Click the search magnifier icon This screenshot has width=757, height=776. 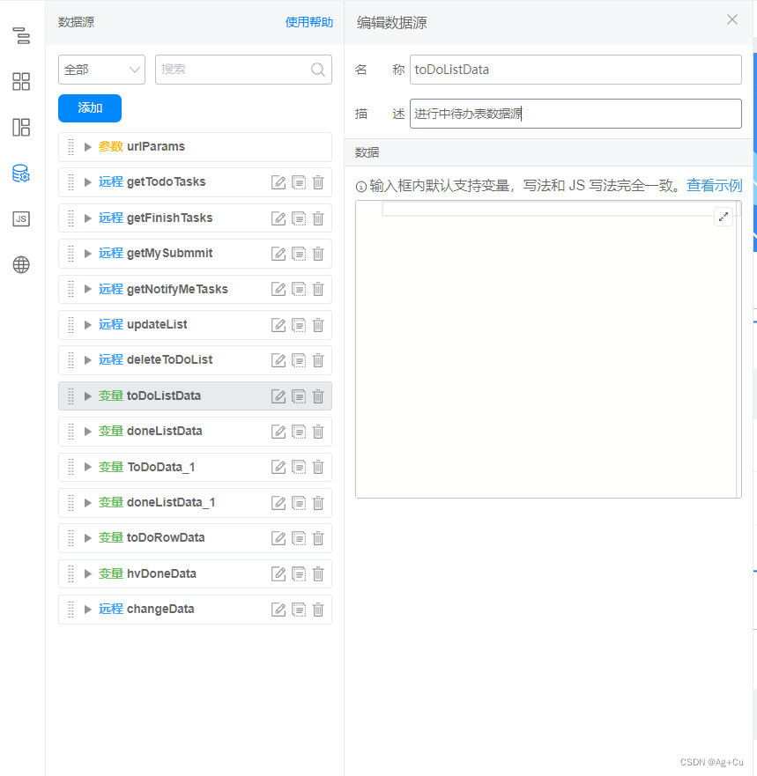point(318,70)
